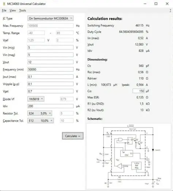Image resolution: width=173 pixels, height=191 pixels.
Task: Click the Vin (max) input field
Action: (x=50, y=55)
